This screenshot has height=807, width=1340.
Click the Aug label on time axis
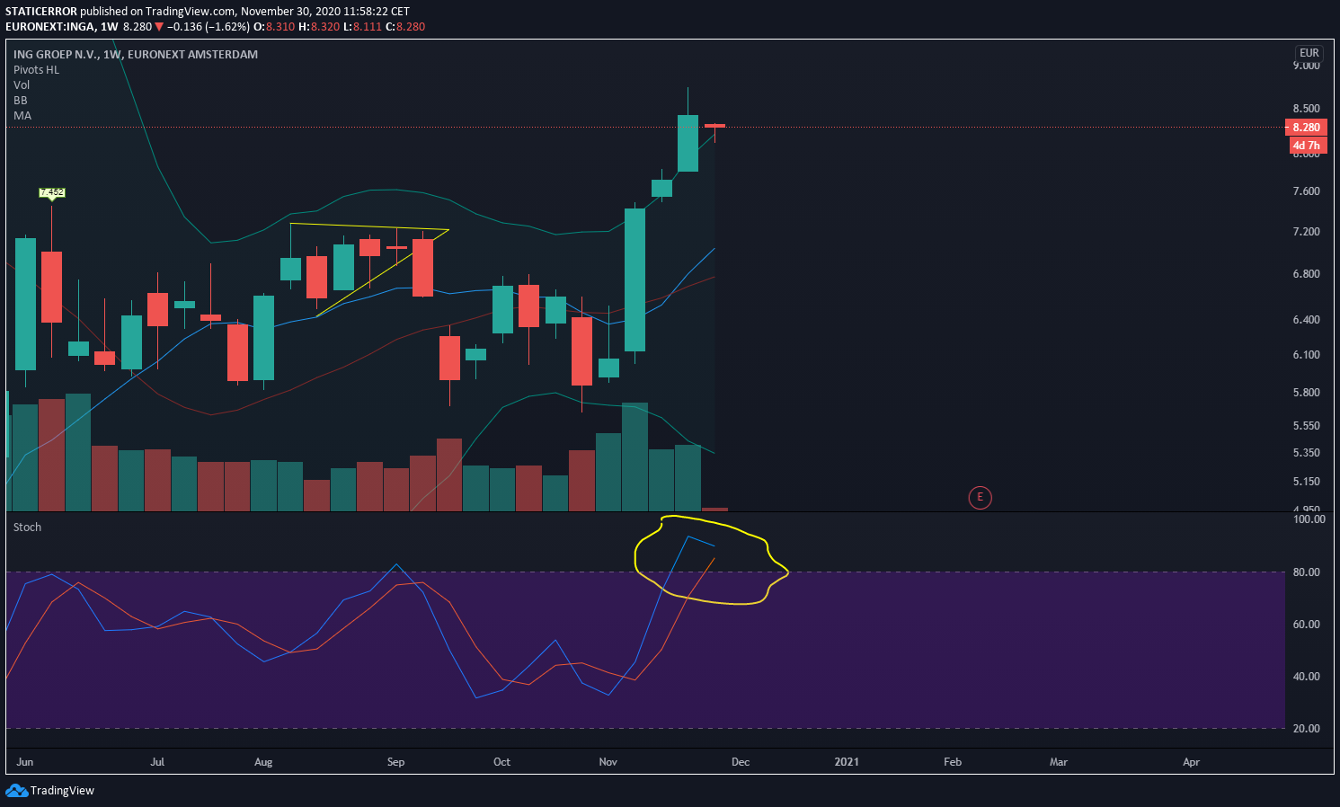coord(263,762)
